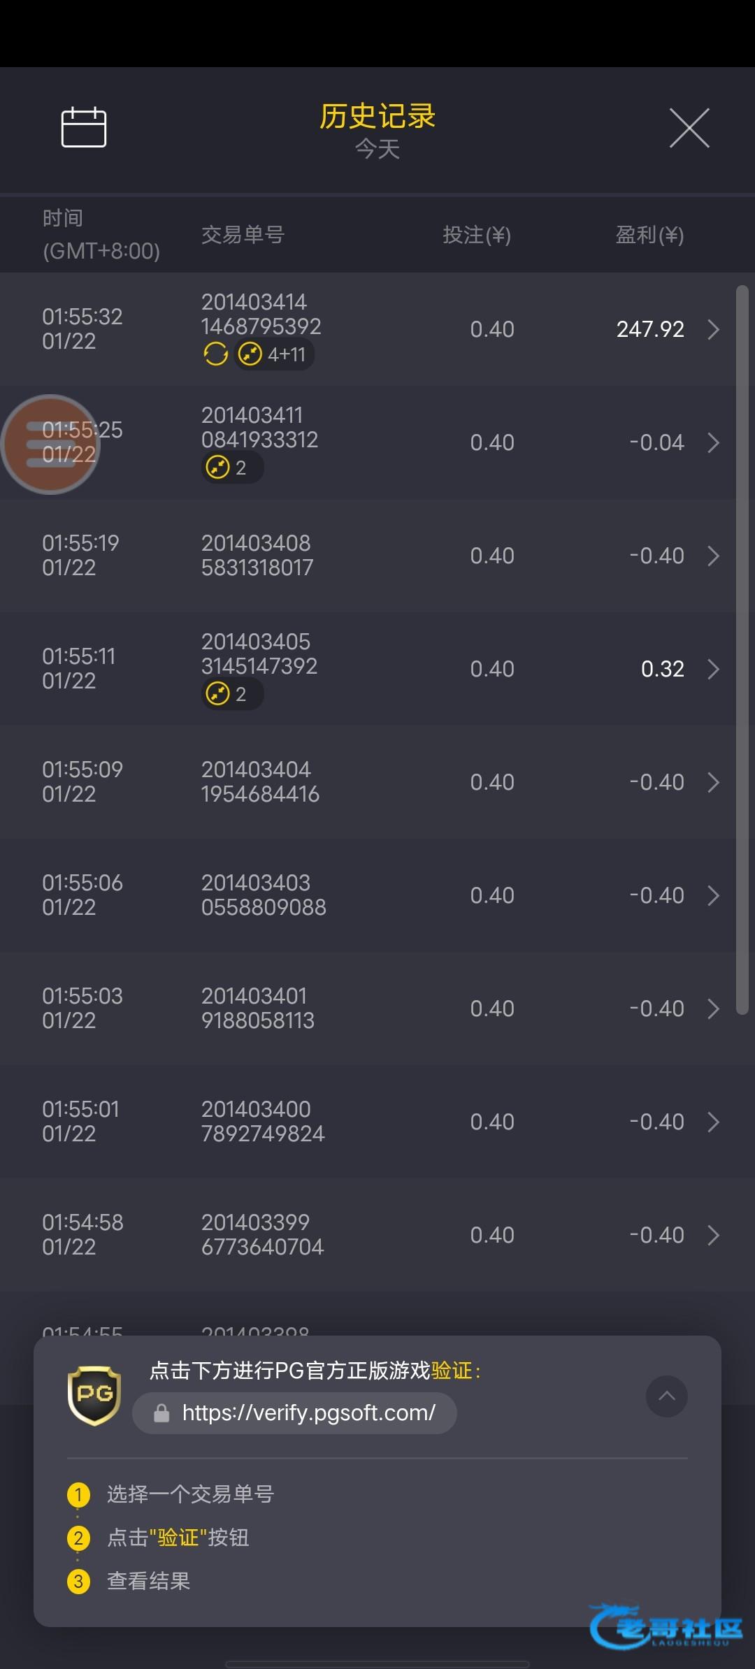755x1669 pixels.
Task: Click multiplier badge on the 01:55:25 record
Action: click(232, 468)
